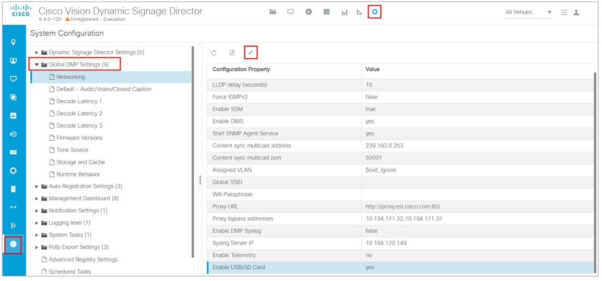Open Scheduled Tasks item
The height and width of the screenshot is (281, 602).
[70, 272]
